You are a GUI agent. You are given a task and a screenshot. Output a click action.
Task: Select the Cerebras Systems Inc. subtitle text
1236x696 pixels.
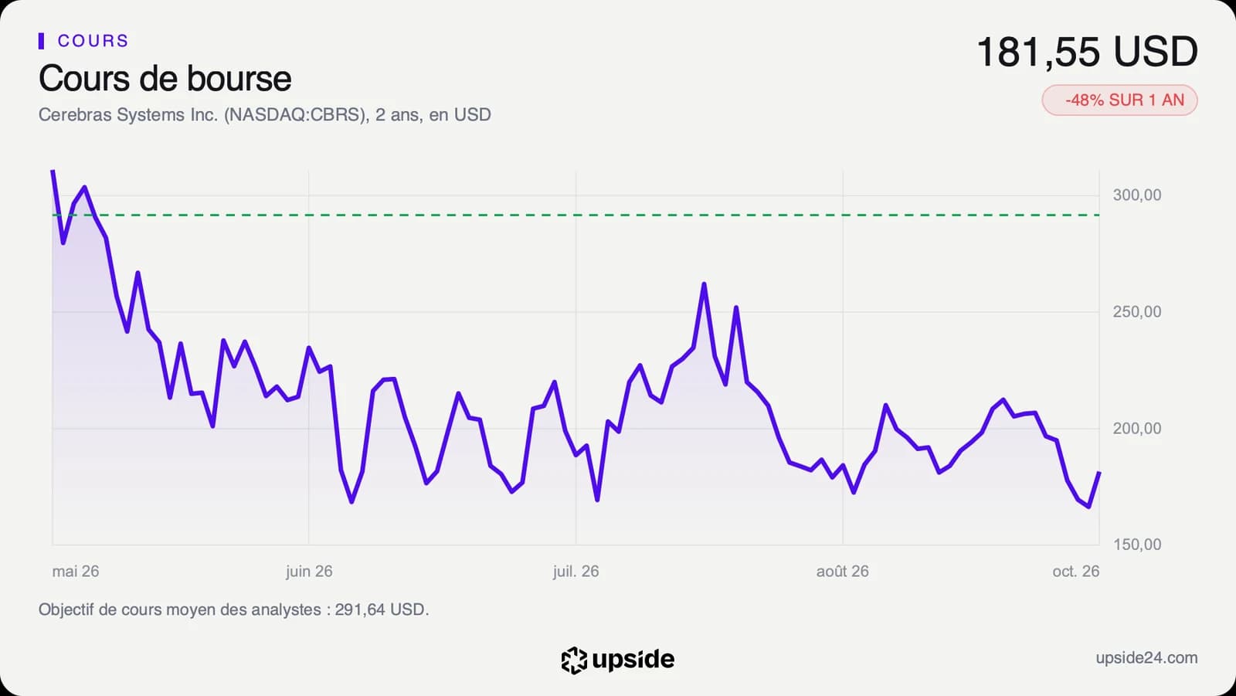coord(264,115)
